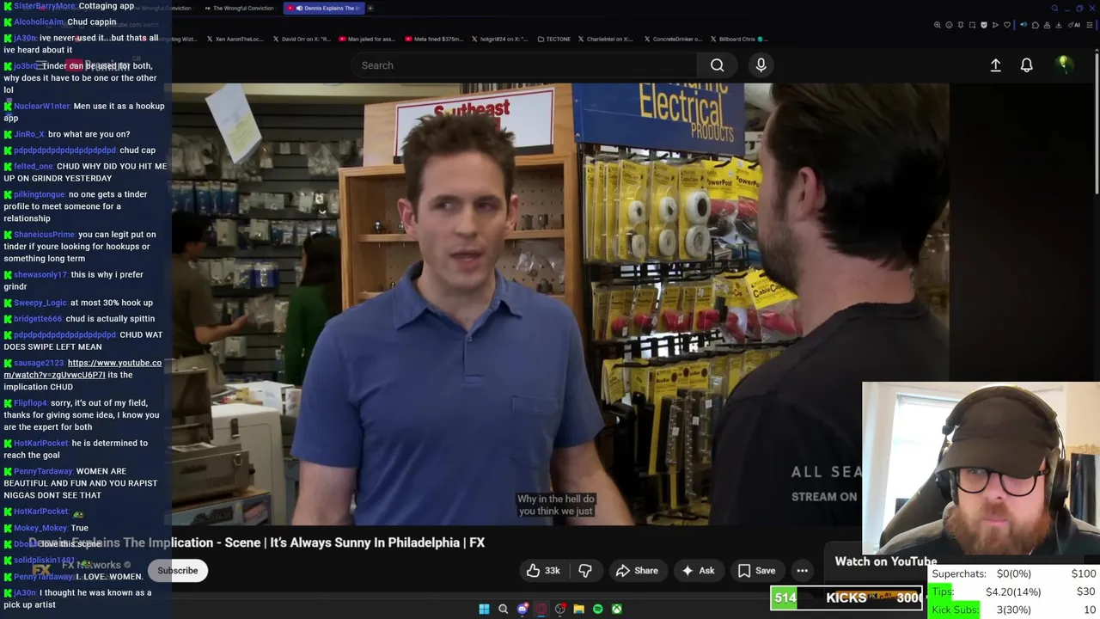Click the YouTube search magnifier button
The height and width of the screenshot is (619, 1100).
pyautogui.click(x=717, y=65)
